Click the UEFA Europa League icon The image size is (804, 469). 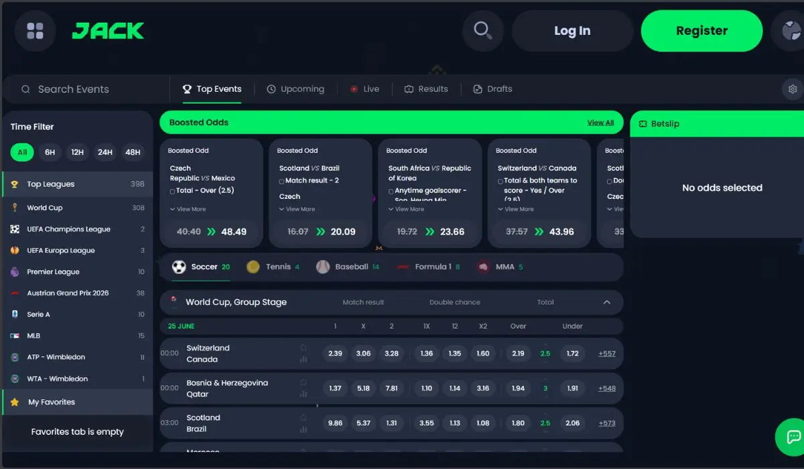tap(15, 251)
